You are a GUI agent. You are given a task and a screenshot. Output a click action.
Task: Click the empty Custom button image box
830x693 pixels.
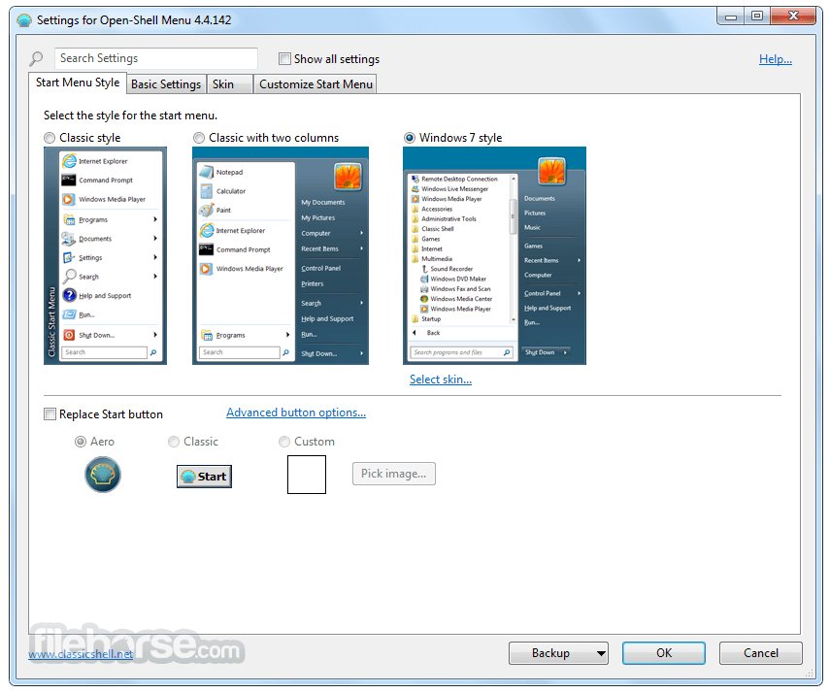(307, 475)
